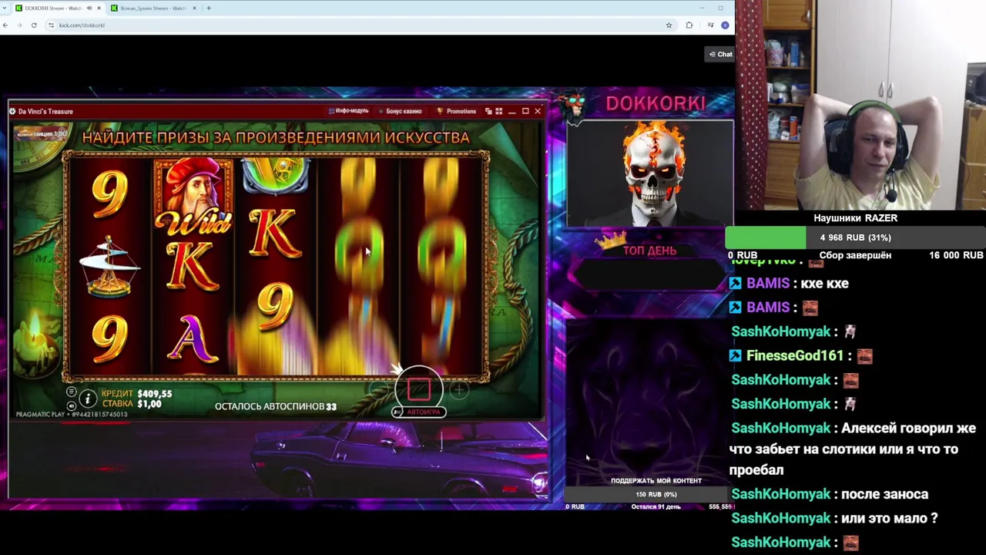Image resolution: width=986 pixels, height=555 pixels.
Task: Click the cascade windows icon in game bar
Action: tap(488, 111)
